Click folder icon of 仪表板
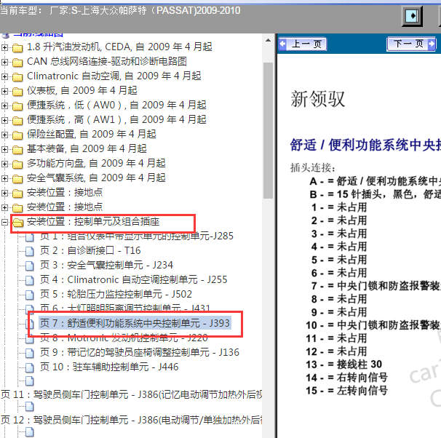The height and width of the screenshot is (438, 441). coord(17,92)
